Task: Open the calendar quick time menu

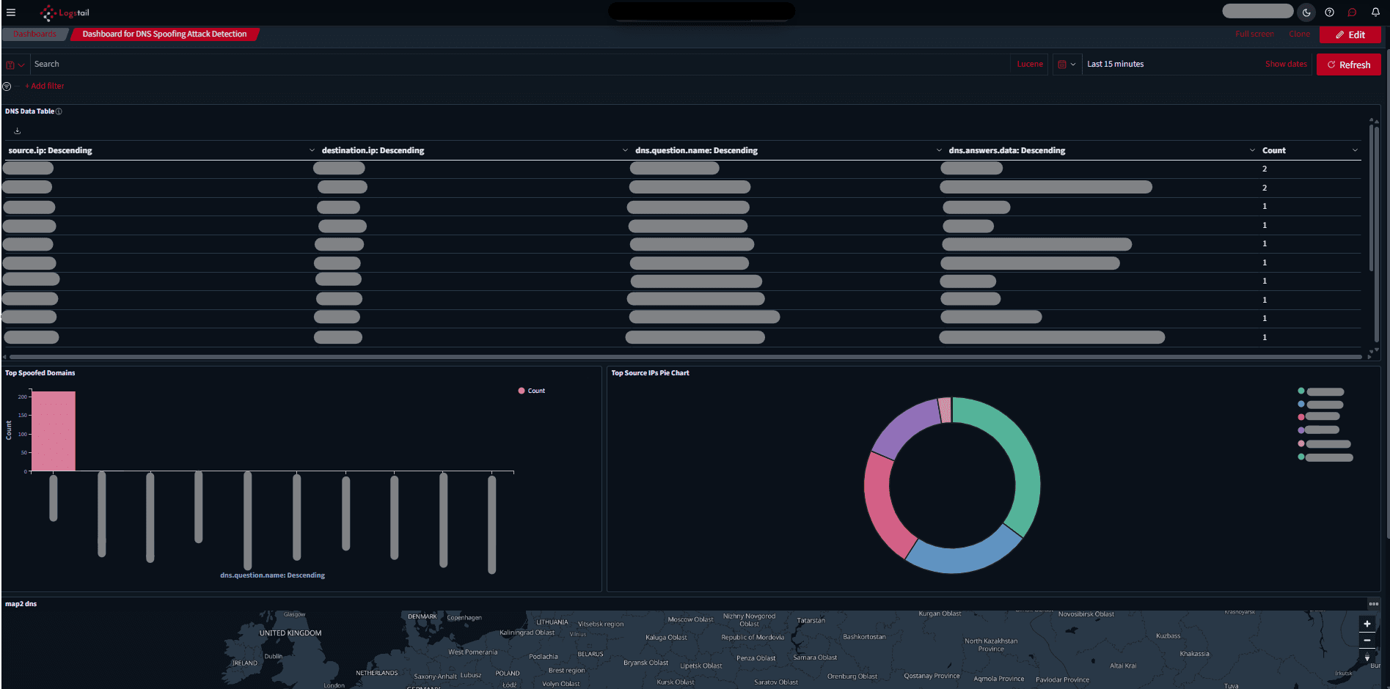Action: [x=1067, y=65]
